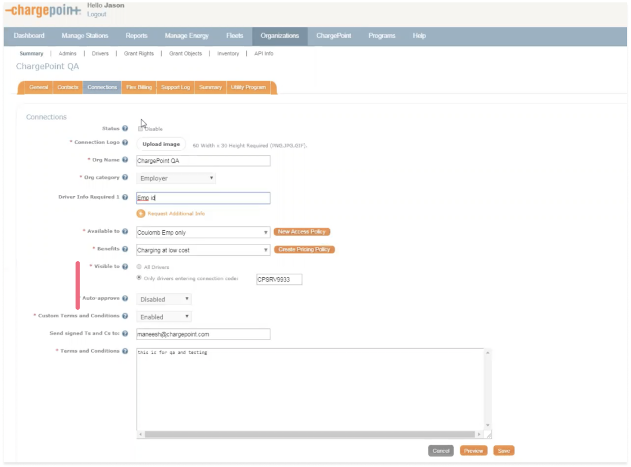
Task: Open help icon beside Terms and Conditions textarea label
Action: 125,351
